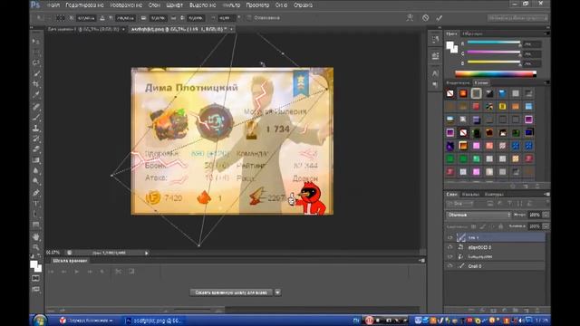
Task: Select the Clone Stamp tool
Action: (x=36, y=129)
